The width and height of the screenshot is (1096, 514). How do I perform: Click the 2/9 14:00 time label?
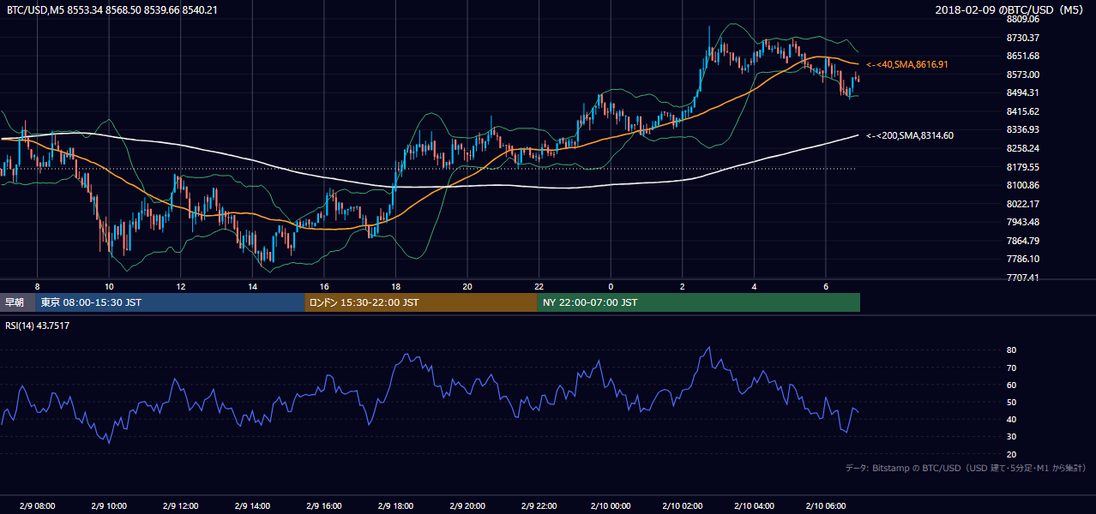pos(252,506)
